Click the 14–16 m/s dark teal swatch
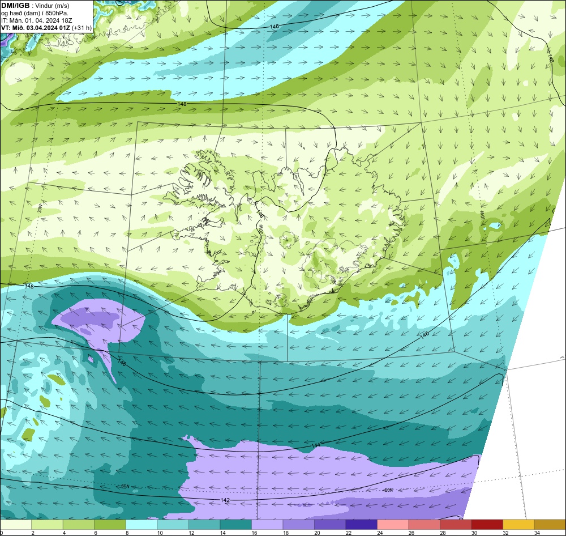This screenshot has width=566, height=536. pos(235,525)
